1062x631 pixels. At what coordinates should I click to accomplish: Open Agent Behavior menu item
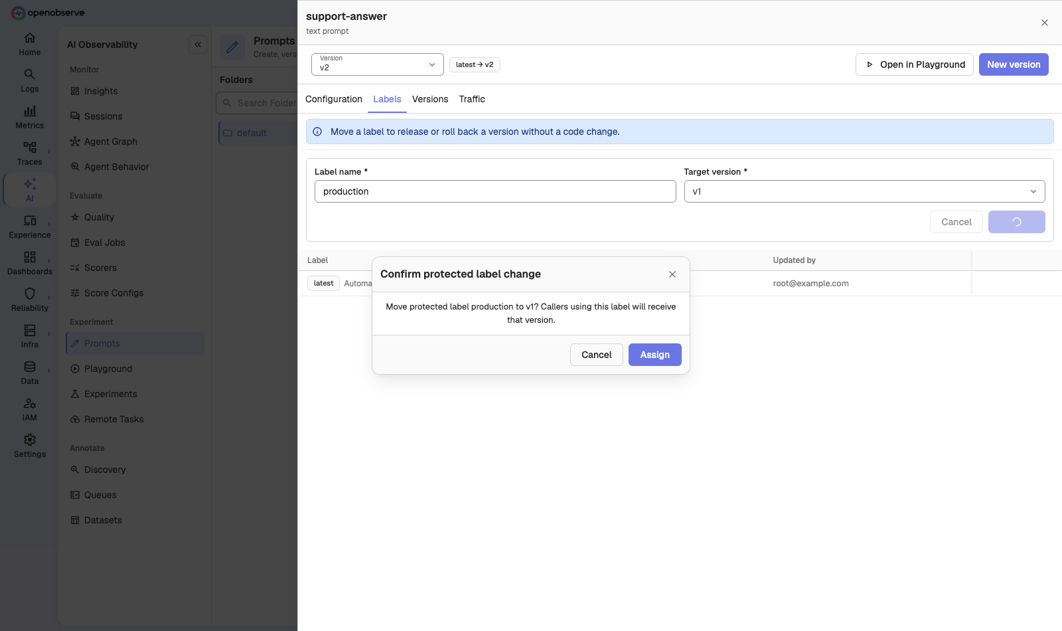(x=135, y=167)
